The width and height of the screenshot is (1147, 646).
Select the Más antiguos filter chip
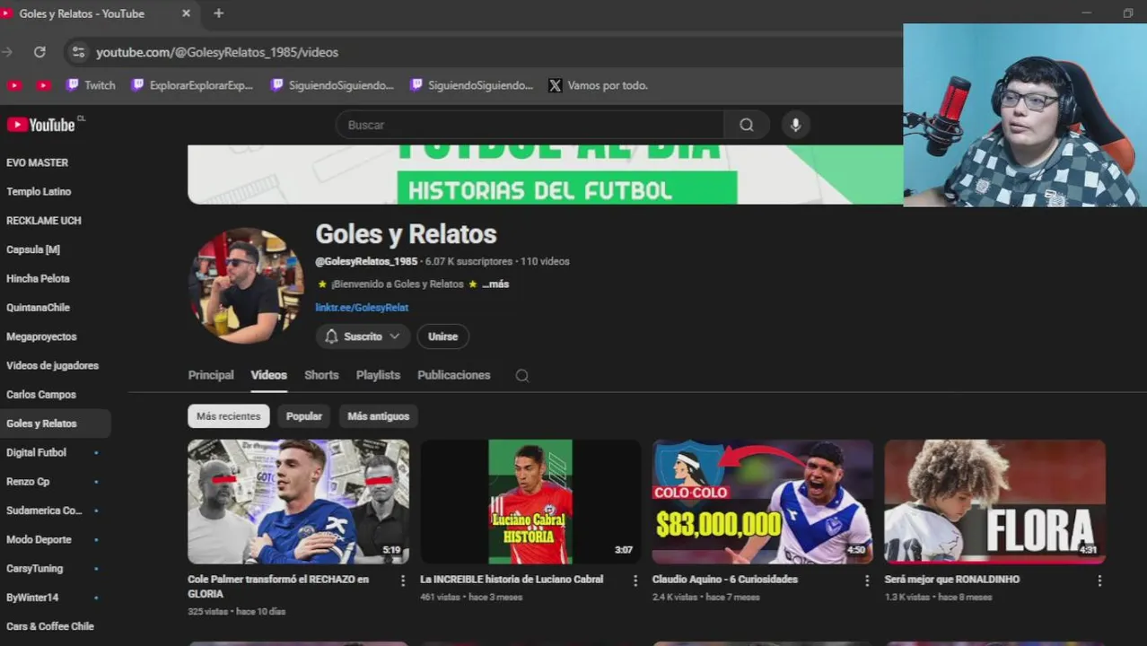click(379, 416)
